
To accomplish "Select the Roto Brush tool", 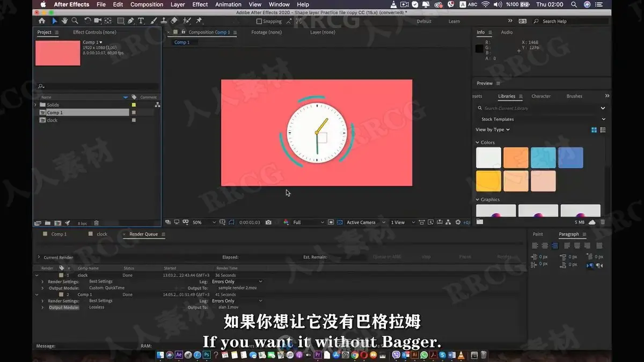I will 187,21.
